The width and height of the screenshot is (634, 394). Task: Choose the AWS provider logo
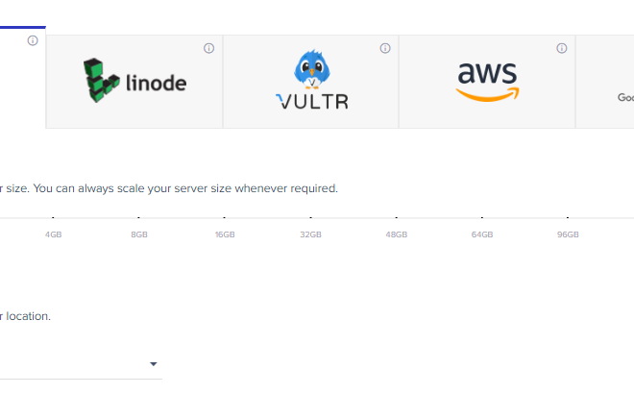pos(487,82)
